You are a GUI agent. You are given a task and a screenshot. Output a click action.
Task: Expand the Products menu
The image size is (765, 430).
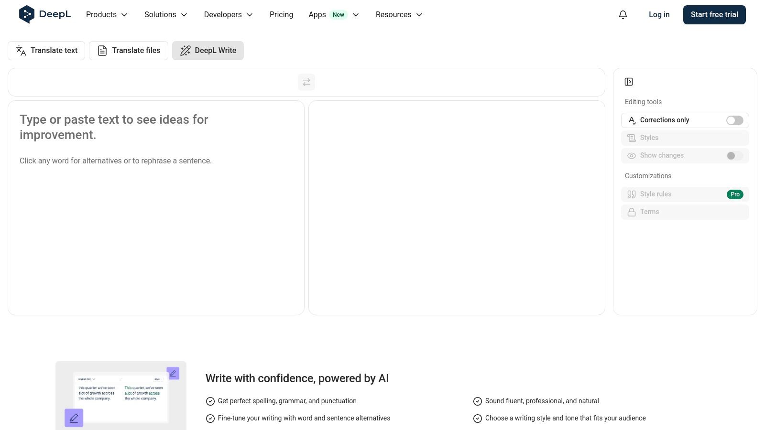point(107,15)
